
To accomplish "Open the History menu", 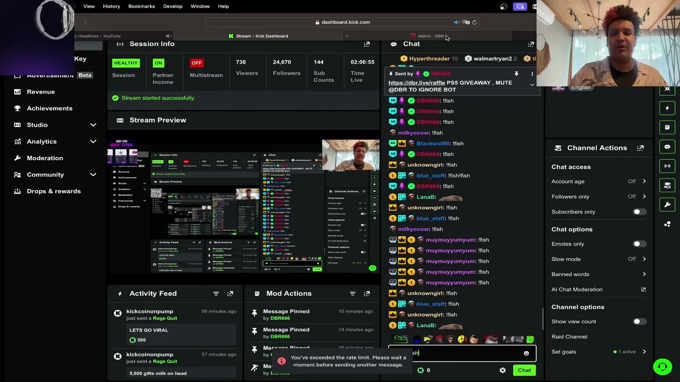I will [112, 6].
